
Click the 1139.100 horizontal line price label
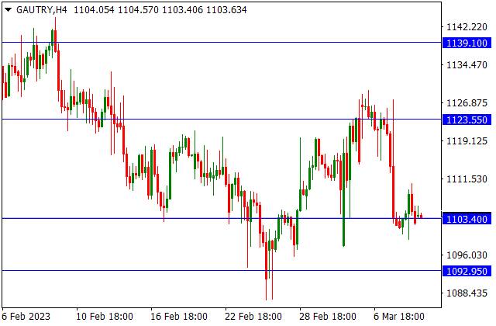[x=467, y=43]
